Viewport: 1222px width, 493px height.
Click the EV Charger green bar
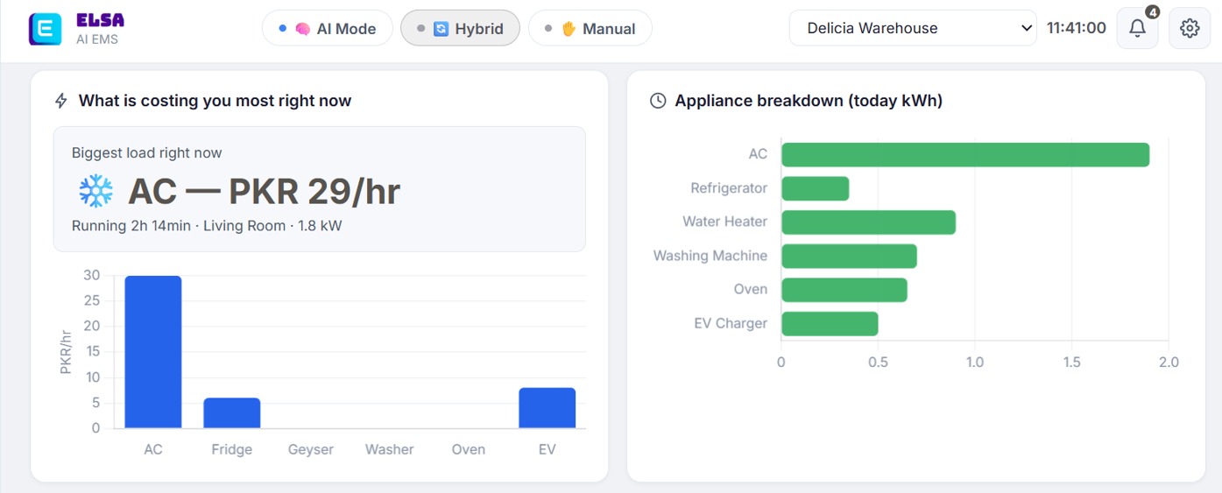pos(830,324)
